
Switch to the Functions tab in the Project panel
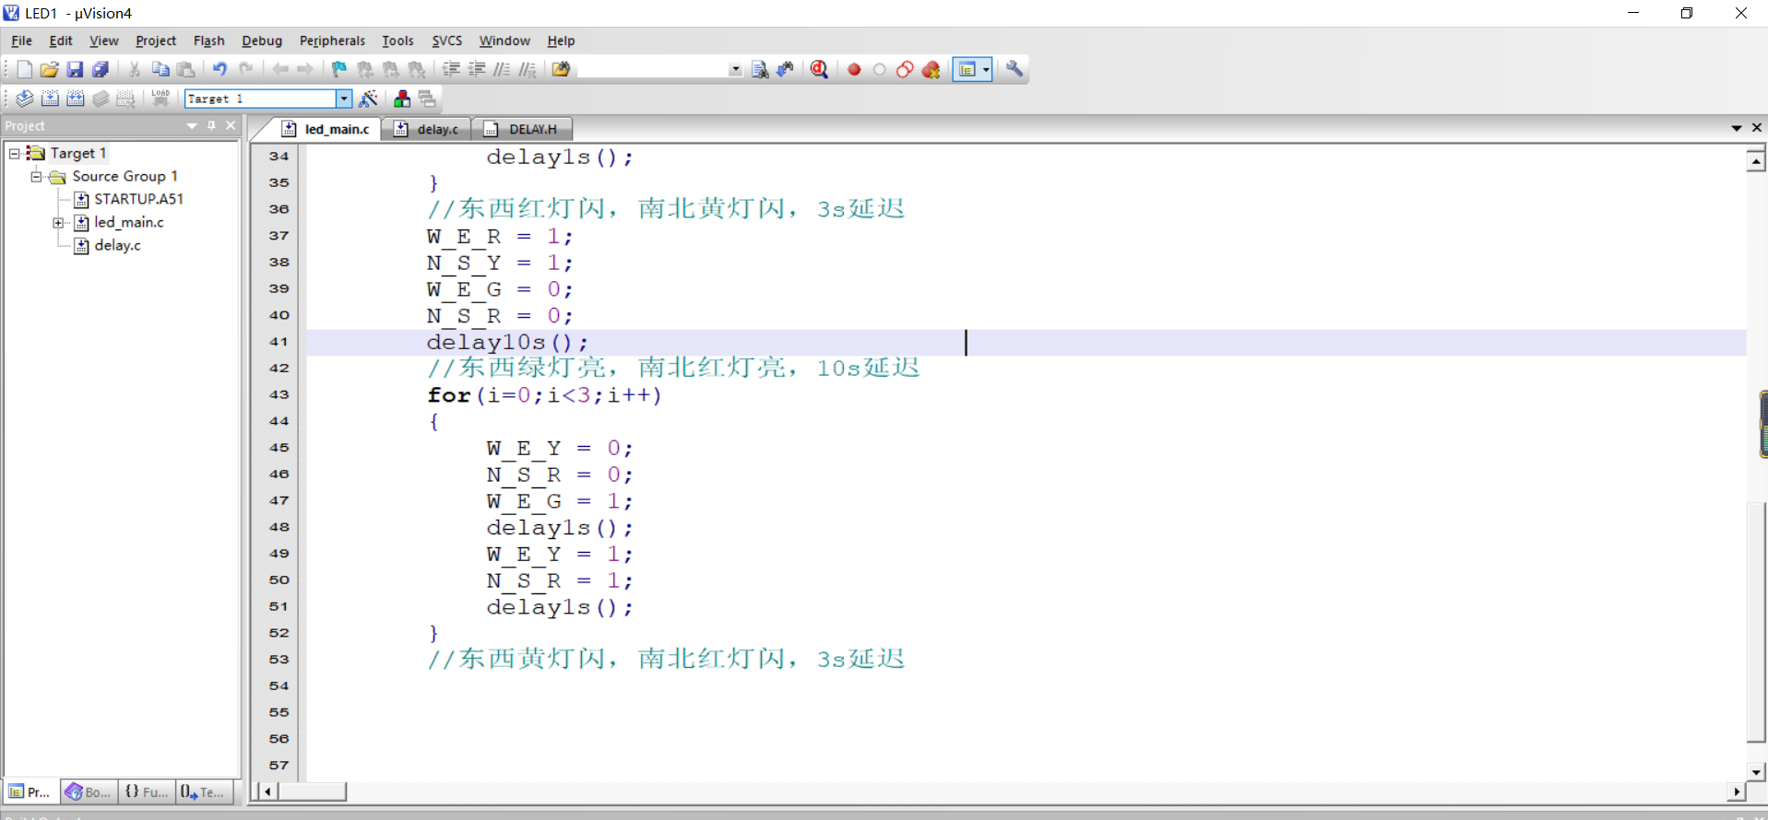(147, 791)
